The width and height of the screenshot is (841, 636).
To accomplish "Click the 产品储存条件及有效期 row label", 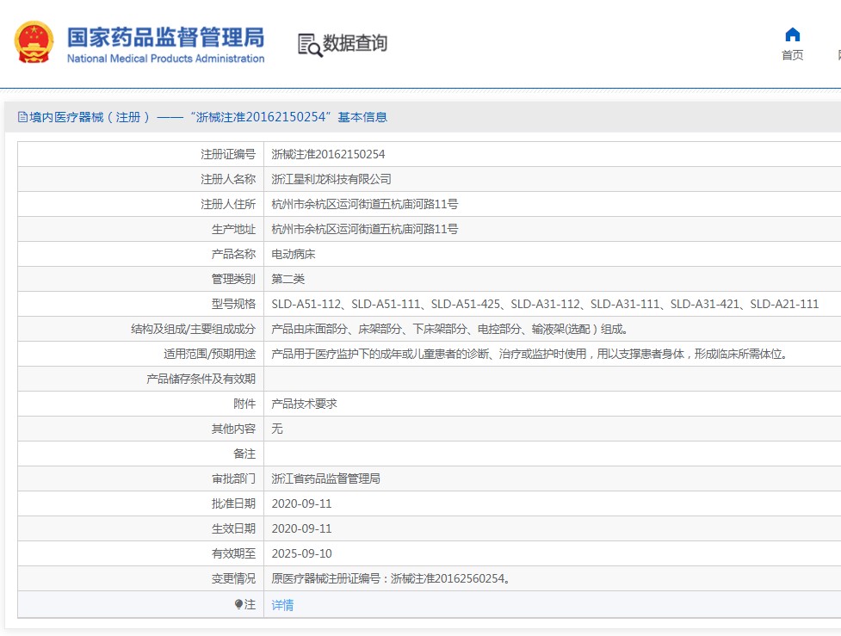I will (x=201, y=380).
